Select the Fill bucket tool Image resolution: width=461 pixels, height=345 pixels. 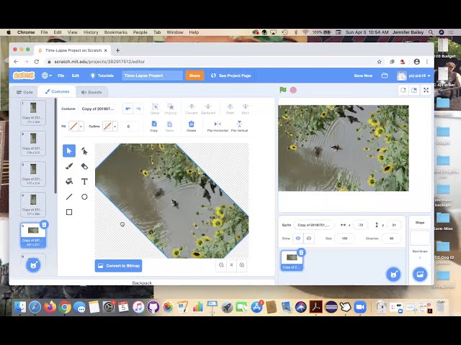[69, 182]
